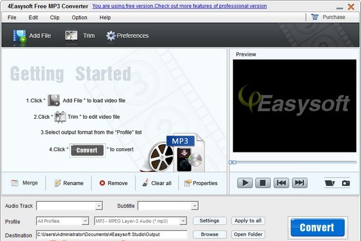The image size is (361, 241).
Task: Open the Edit menu
Action: pos(33,17)
